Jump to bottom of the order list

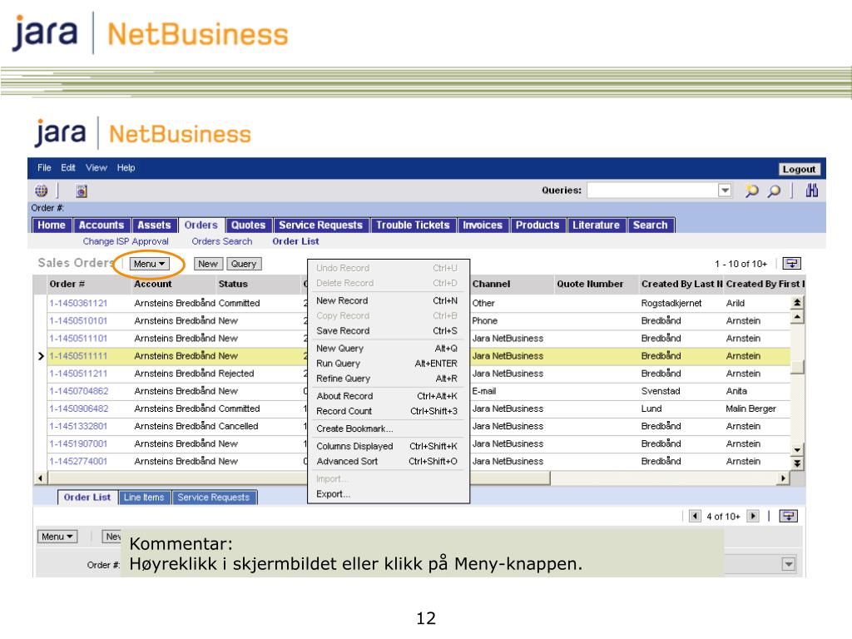tap(796, 463)
